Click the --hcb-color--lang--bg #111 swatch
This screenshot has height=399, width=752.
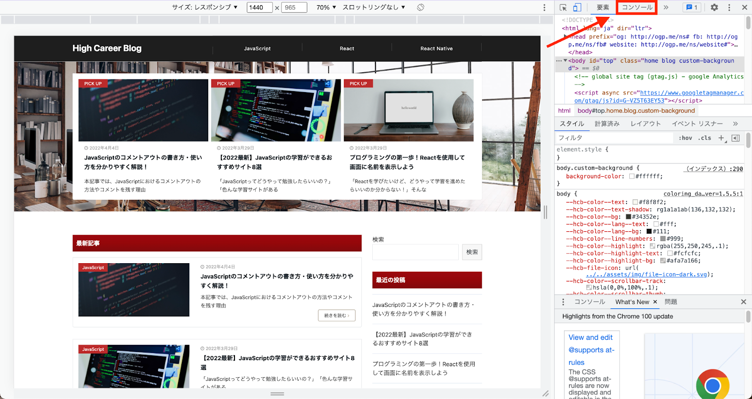[x=649, y=231]
